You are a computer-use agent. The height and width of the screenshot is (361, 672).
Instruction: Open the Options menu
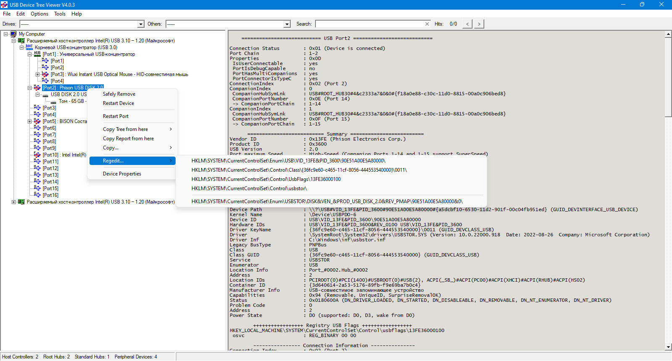point(39,14)
